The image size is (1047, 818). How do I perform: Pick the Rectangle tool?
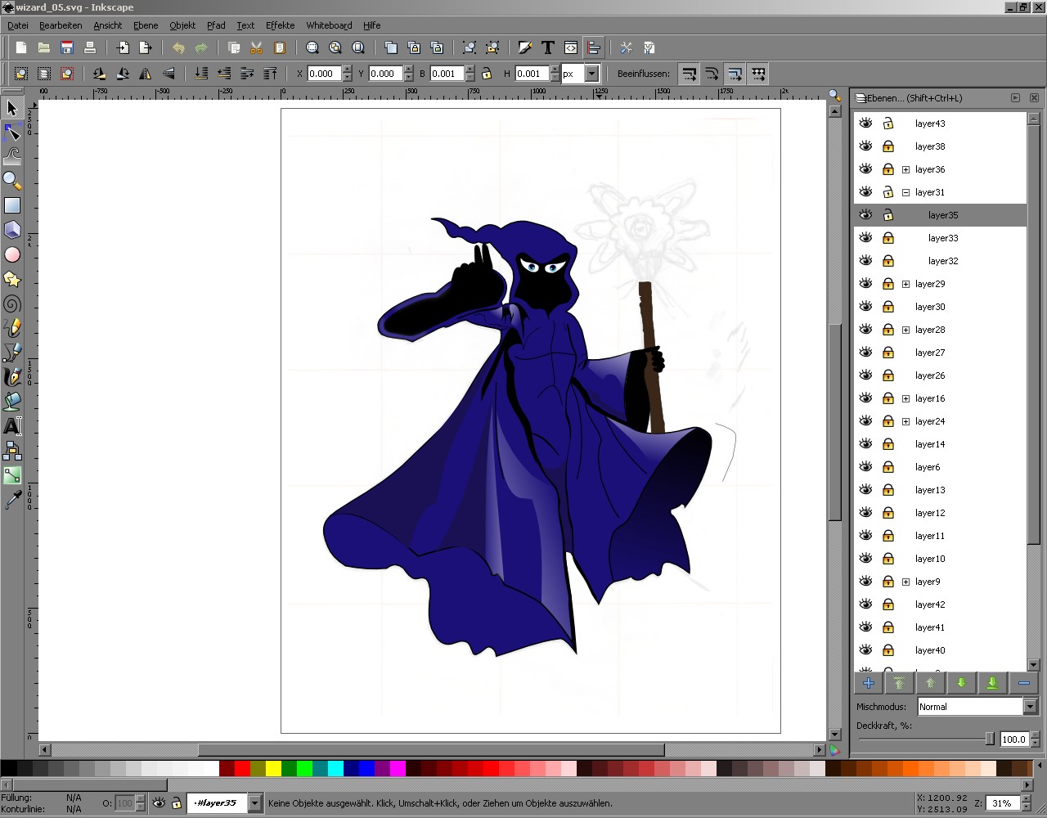(x=12, y=205)
